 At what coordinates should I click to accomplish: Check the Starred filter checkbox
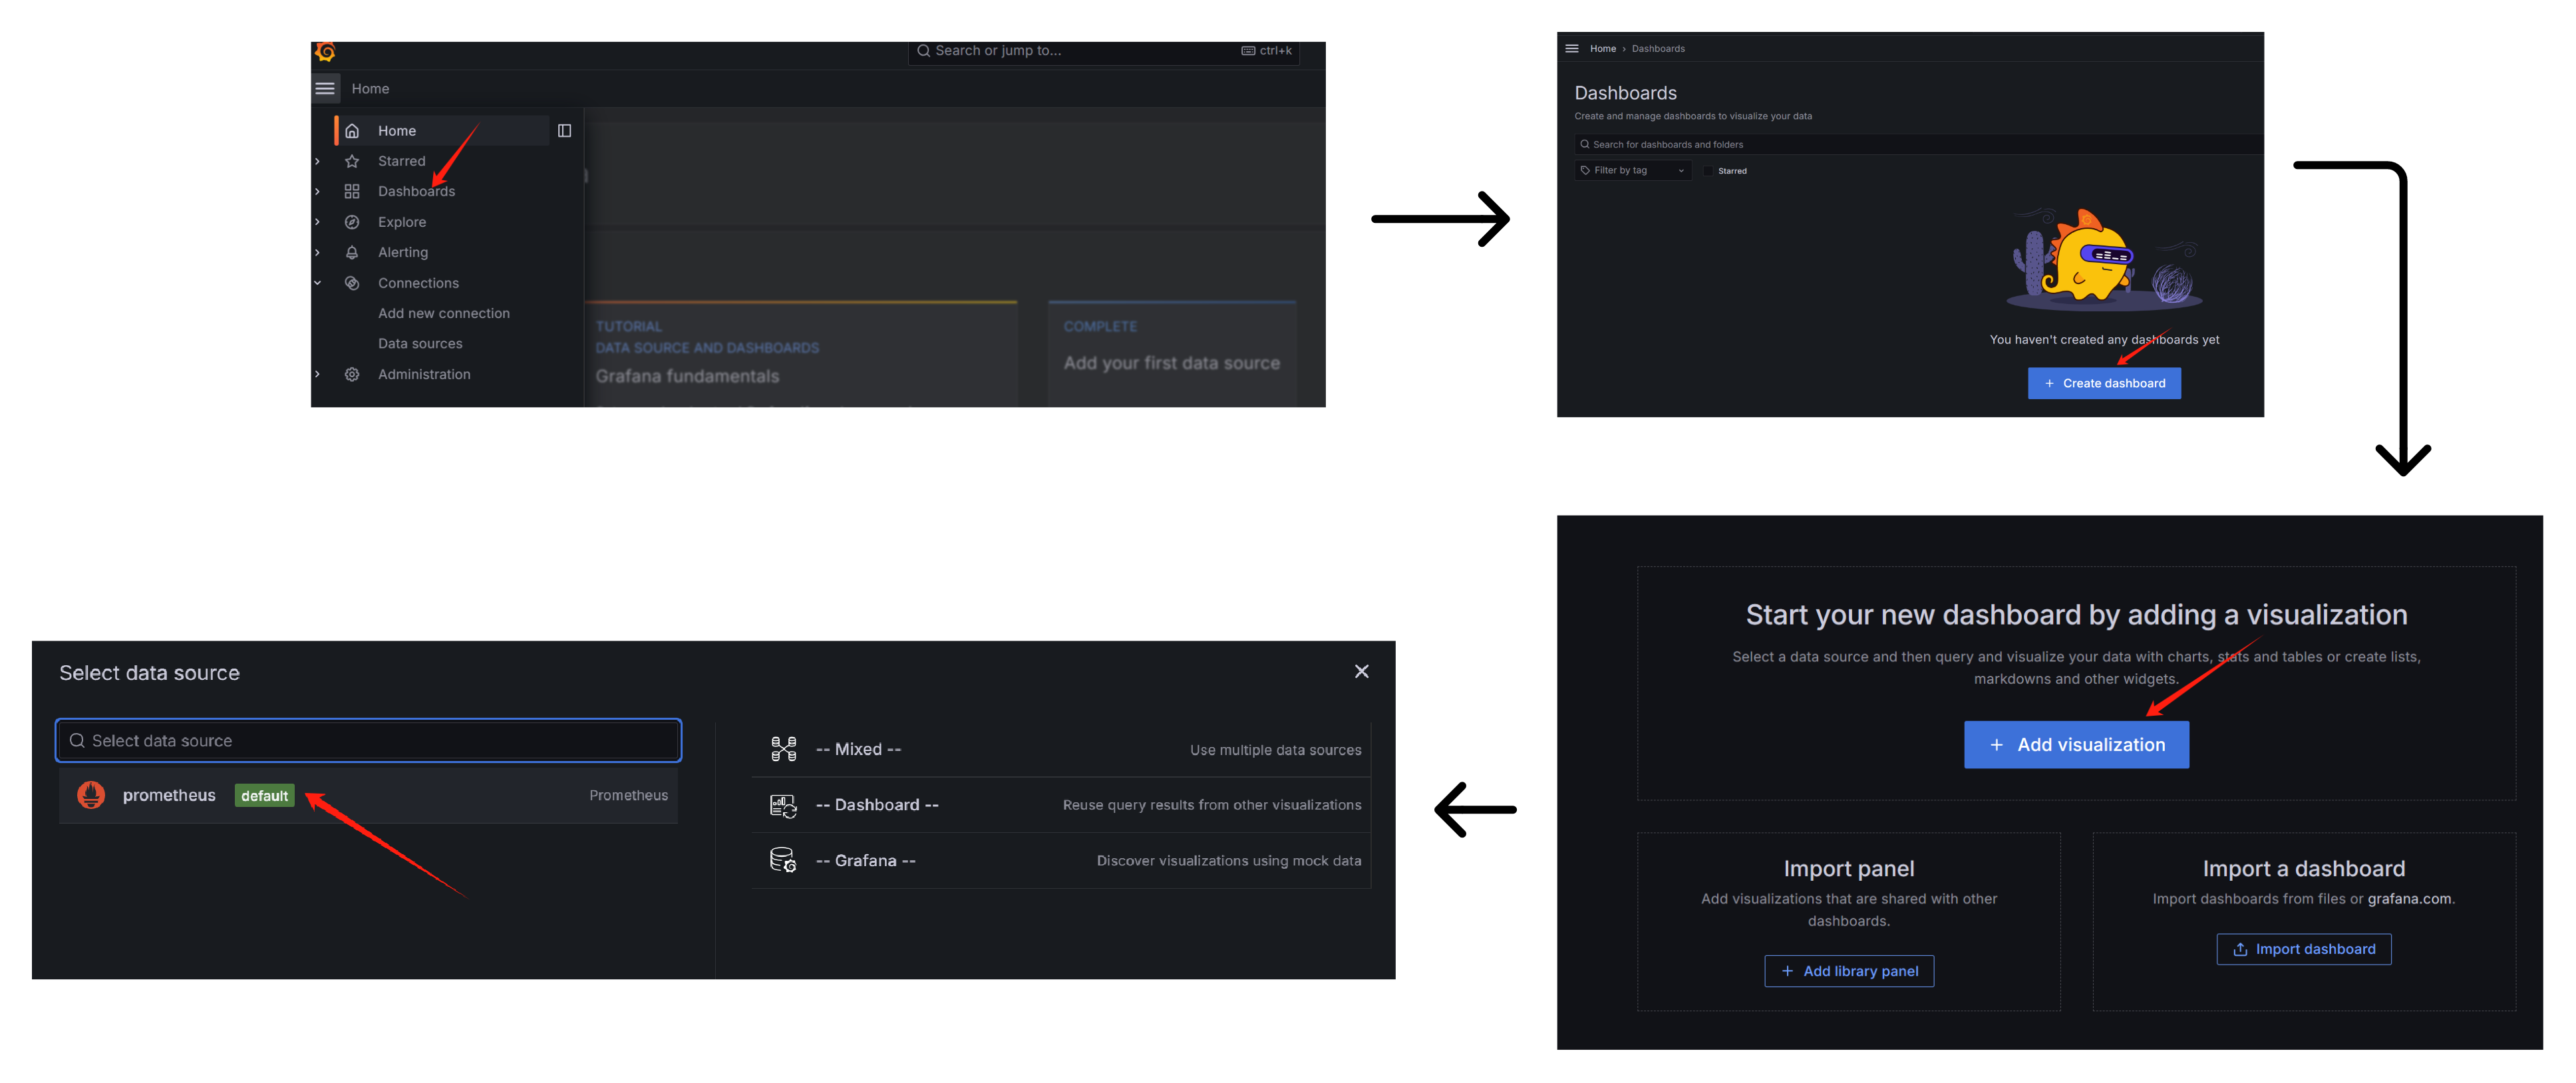click(1708, 171)
